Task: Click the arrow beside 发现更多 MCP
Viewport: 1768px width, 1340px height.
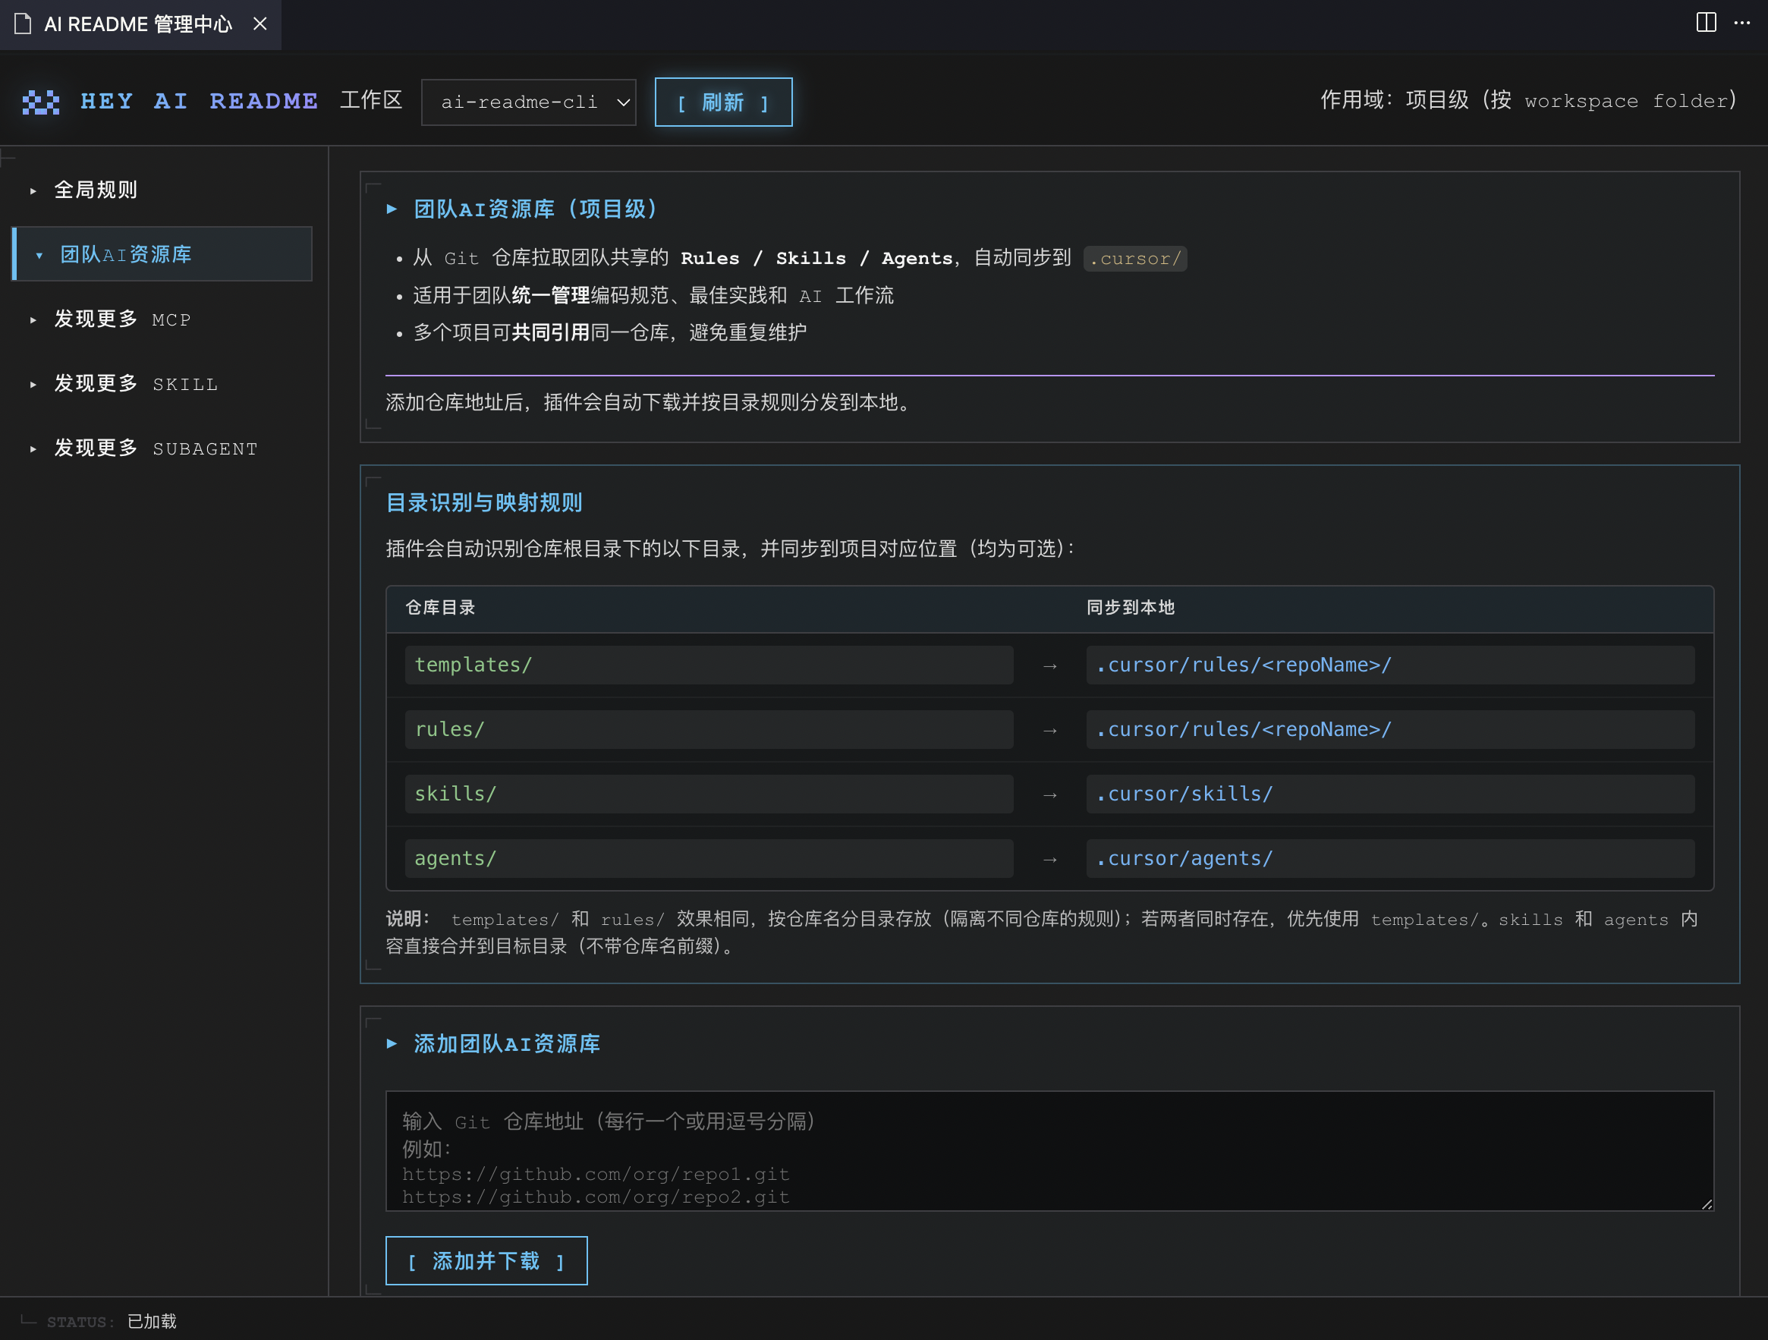Action: [x=33, y=319]
